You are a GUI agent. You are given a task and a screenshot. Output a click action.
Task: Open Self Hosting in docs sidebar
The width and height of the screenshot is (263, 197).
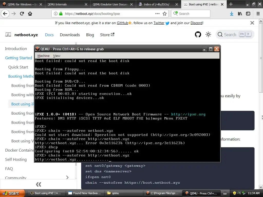tap(16, 159)
